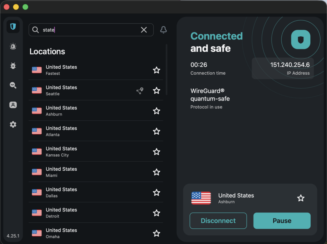Click the large teal shield connection badge

pyautogui.click(x=300, y=40)
